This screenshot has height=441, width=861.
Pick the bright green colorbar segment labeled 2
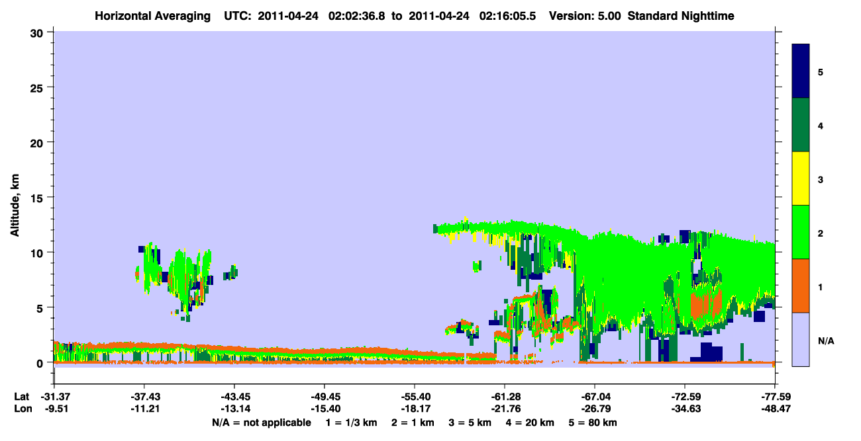click(801, 232)
